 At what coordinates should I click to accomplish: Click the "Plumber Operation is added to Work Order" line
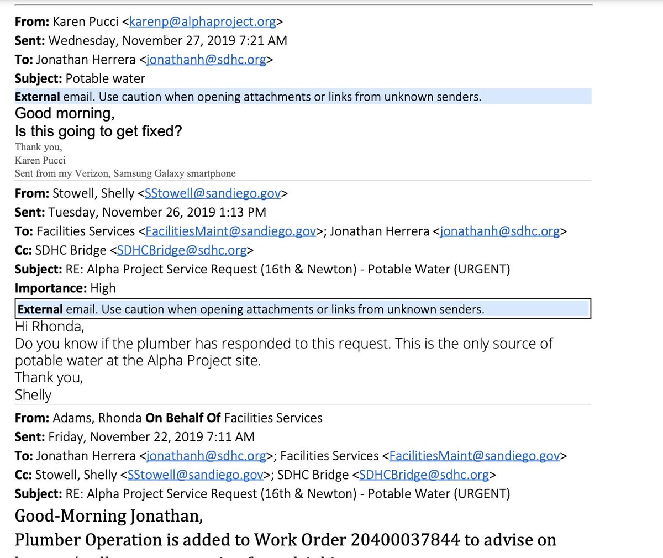[286, 540]
